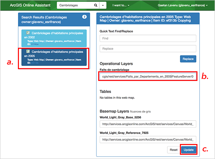
Task: Click the 'Operational Layers' heading
Action: (x=116, y=64)
